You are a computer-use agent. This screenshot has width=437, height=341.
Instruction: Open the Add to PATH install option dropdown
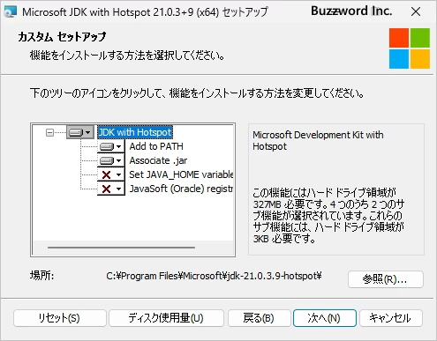point(111,146)
